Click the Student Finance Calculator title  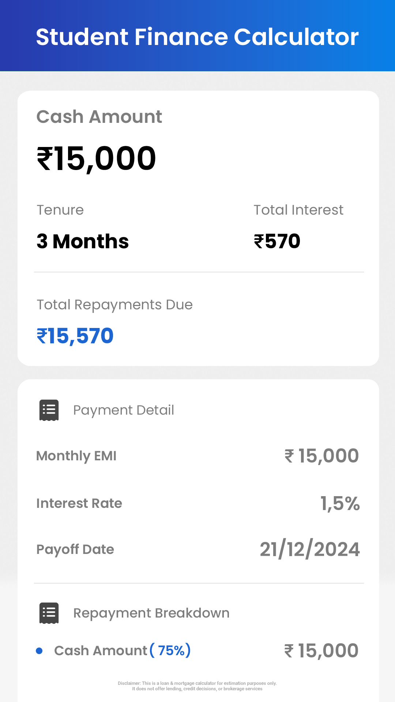click(197, 37)
